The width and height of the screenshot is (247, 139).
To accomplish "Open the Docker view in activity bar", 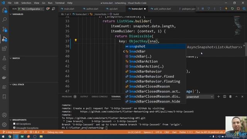I will click(x=4, y=77).
